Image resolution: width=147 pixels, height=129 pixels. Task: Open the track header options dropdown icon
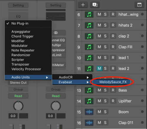(139, 5)
